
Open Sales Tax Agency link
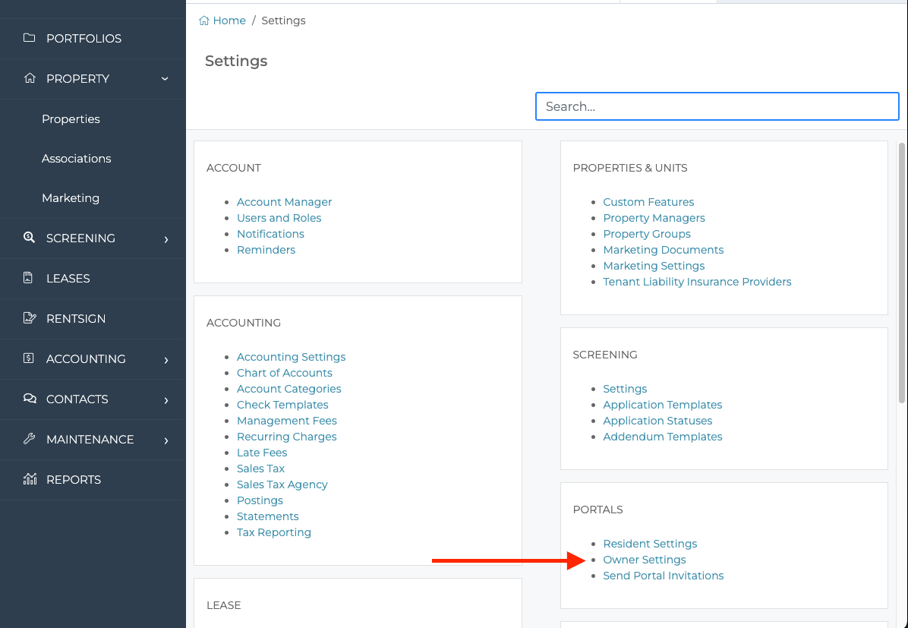coord(282,484)
